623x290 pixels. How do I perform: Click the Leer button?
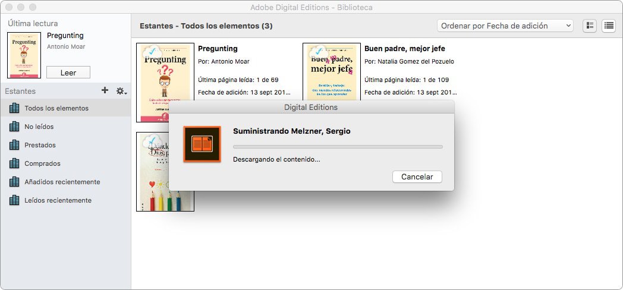[68, 72]
